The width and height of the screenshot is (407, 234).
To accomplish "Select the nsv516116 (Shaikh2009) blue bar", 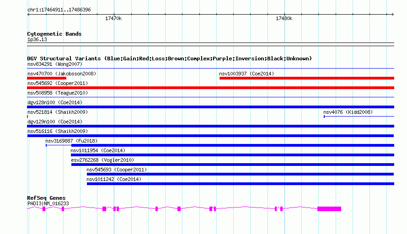I will point(210,136).
